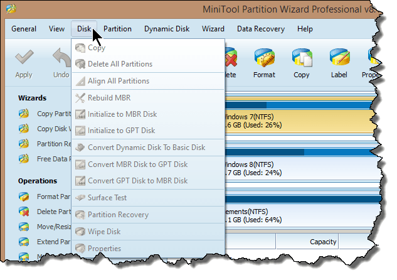Click Move/Resize Partition in Operations panel
The width and height of the screenshot is (397, 280).
click(54, 227)
